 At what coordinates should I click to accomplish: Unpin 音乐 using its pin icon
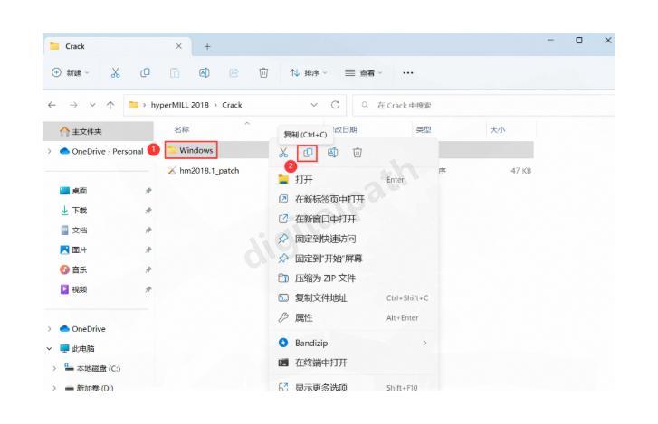(x=148, y=269)
